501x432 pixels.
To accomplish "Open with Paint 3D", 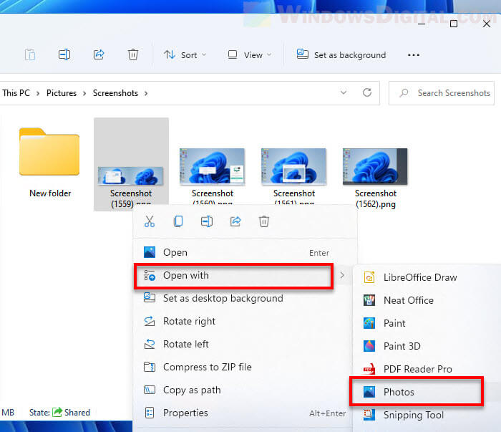I will coord(427,346).
